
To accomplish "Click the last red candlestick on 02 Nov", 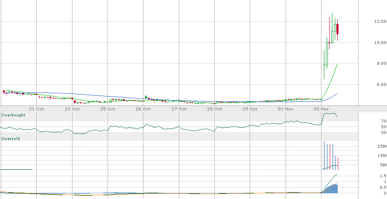I will (337, 29).
